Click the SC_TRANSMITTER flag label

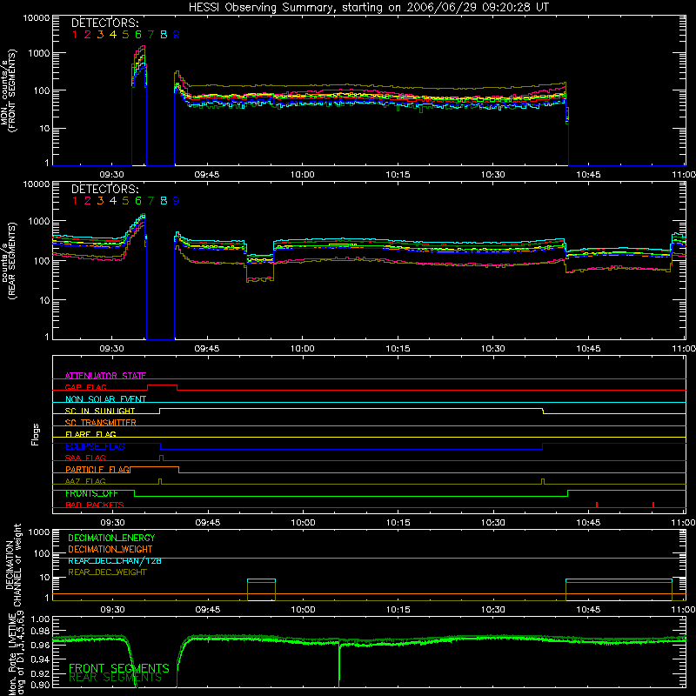coord(101,423)
